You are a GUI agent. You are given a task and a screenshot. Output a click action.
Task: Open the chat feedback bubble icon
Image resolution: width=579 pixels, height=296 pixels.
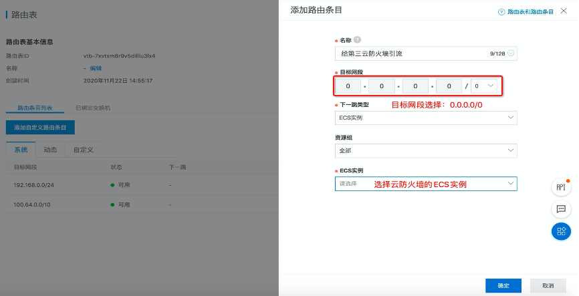[x=561, y=209]
